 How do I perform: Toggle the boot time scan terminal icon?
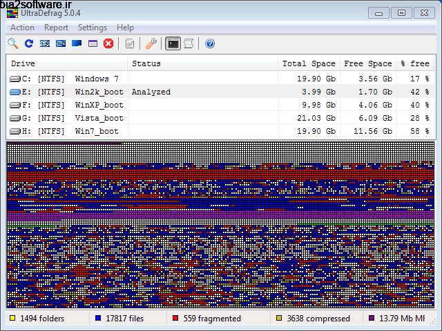click(173, 43)
